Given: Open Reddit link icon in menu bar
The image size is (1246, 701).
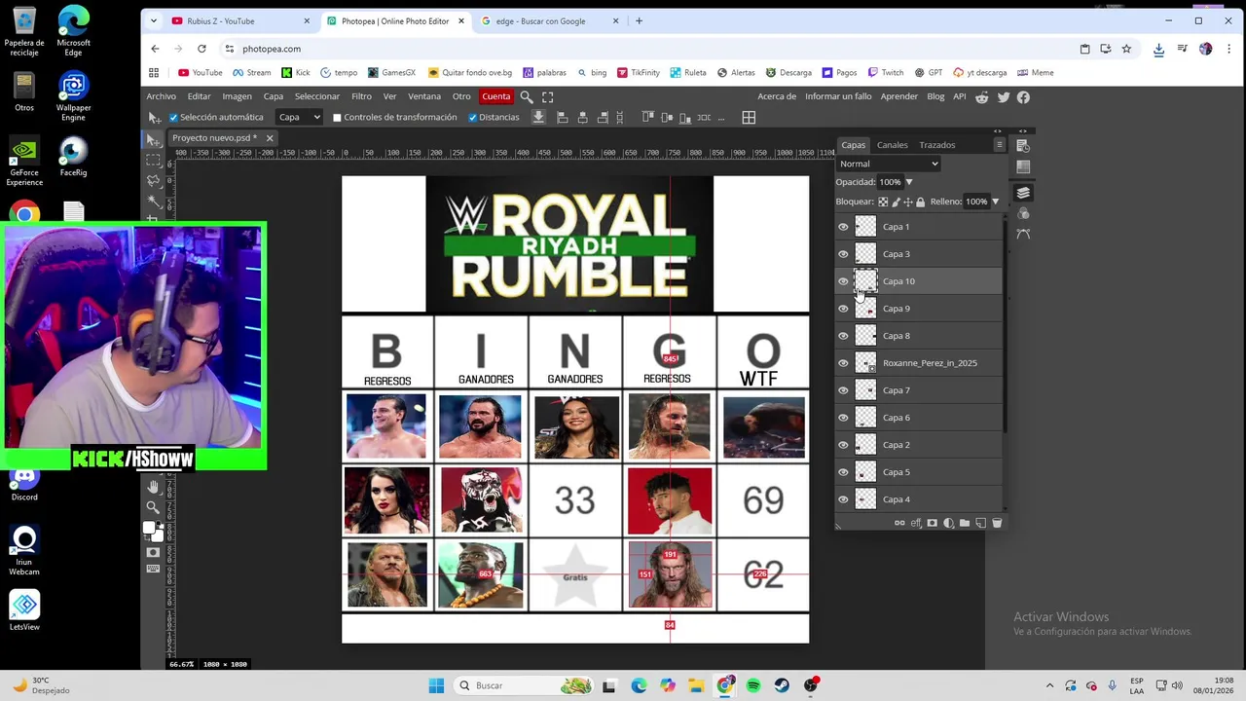Looking at the screenshot, I should coord(982,96).
